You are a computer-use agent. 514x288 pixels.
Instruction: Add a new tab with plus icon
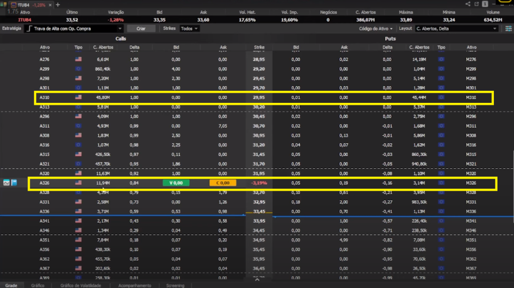(x=58, y=5)
